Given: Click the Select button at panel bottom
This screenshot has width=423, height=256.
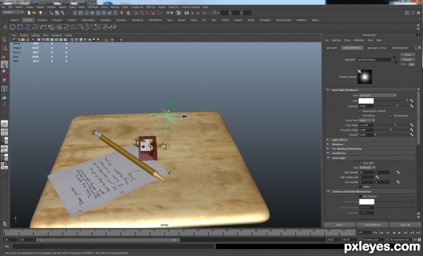Looking at the screenshot, I should pos(339,225).
